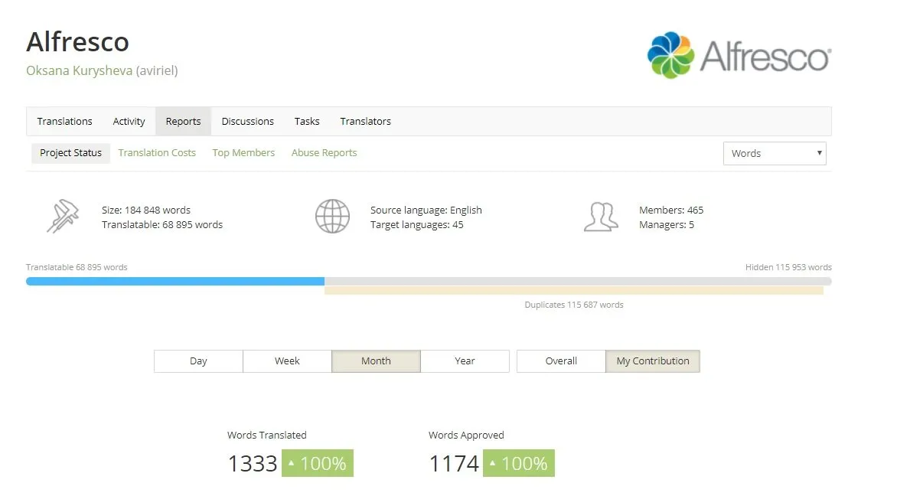Click the Words Approved value 1174
897x496 pixels.
[454, 463]
